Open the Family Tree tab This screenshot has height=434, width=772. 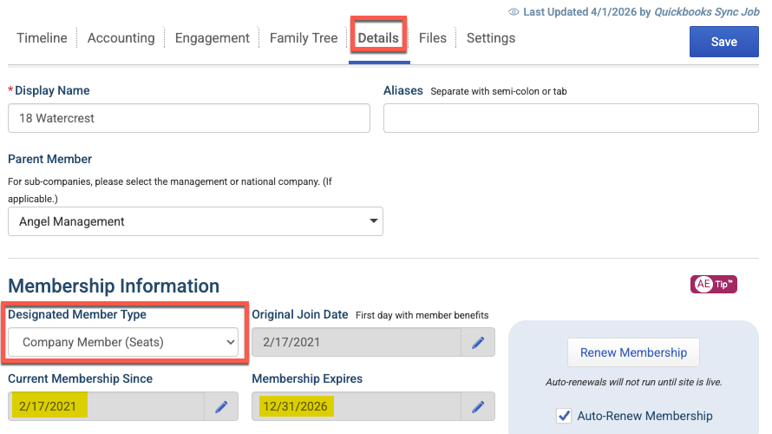(304, 38)
